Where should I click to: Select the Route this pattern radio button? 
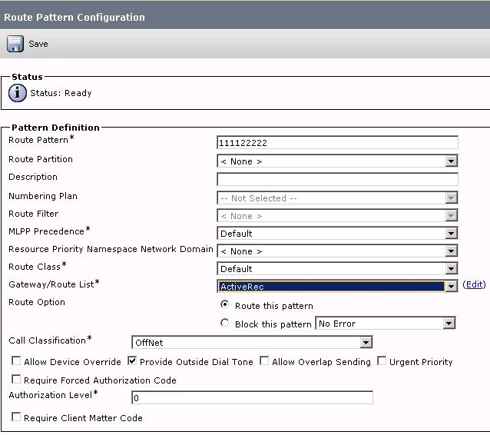[x=224, y=304]
